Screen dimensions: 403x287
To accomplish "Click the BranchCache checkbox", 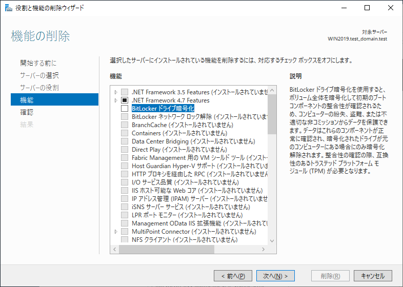I will point(125,125).
